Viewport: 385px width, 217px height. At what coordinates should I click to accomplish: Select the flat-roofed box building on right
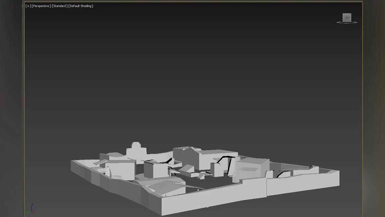click(x=252, y=169)
